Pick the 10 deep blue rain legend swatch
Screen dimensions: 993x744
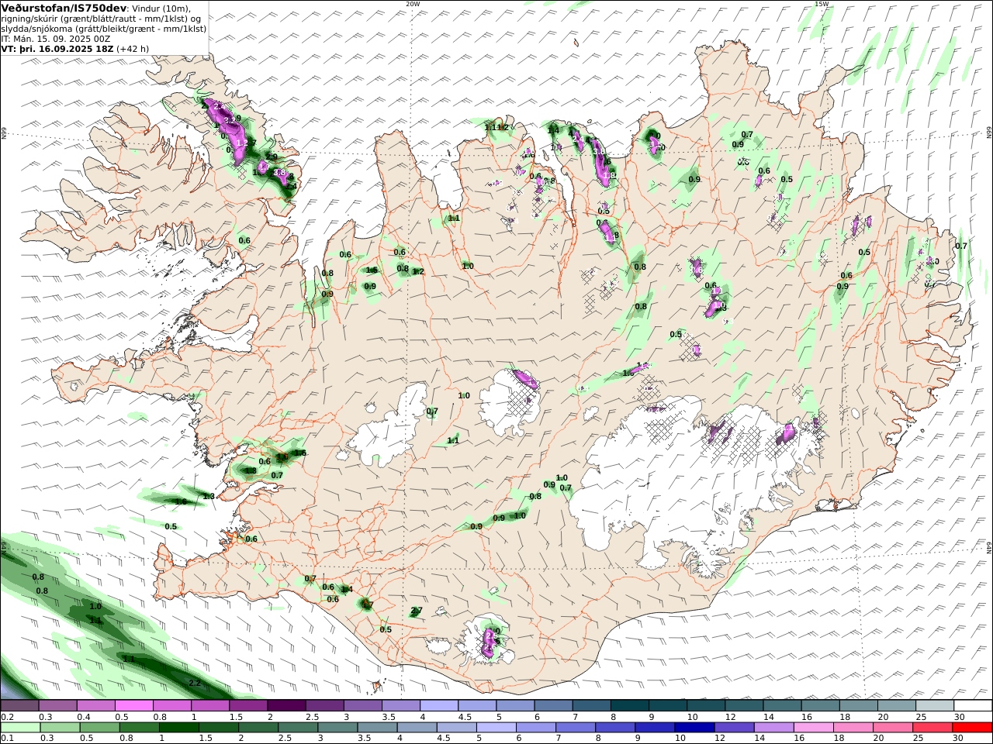(x=694, y=728)
